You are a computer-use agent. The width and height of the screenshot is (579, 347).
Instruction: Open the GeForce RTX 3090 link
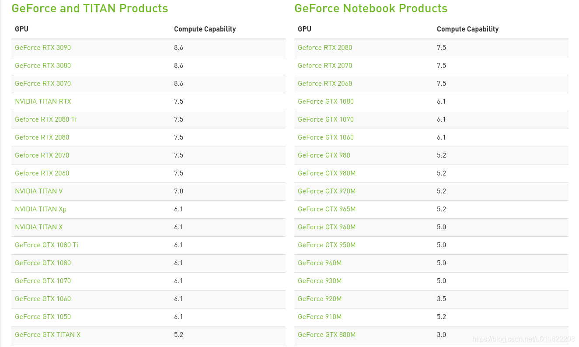43,48
